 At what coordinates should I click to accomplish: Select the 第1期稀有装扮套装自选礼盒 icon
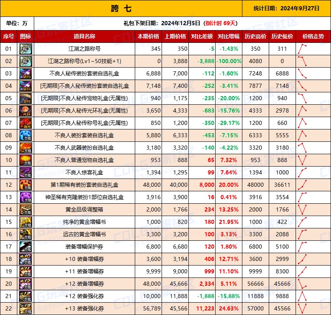pos(26,185)
